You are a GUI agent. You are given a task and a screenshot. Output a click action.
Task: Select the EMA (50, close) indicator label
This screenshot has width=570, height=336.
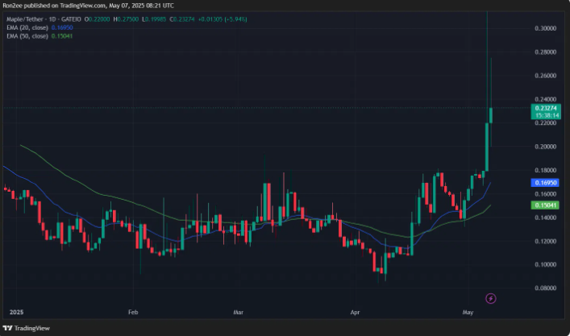point(27,36)
